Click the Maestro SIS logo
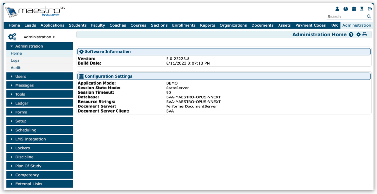 tap(35, 12)
